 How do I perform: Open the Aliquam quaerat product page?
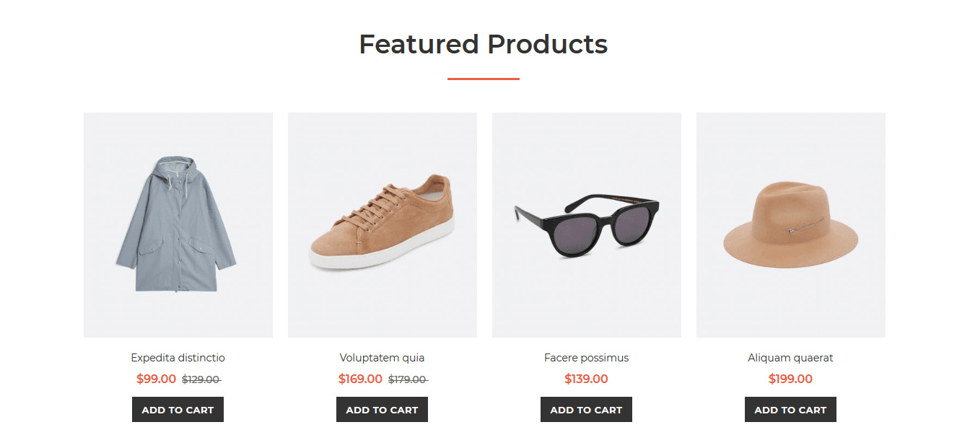tap(790, 357)
